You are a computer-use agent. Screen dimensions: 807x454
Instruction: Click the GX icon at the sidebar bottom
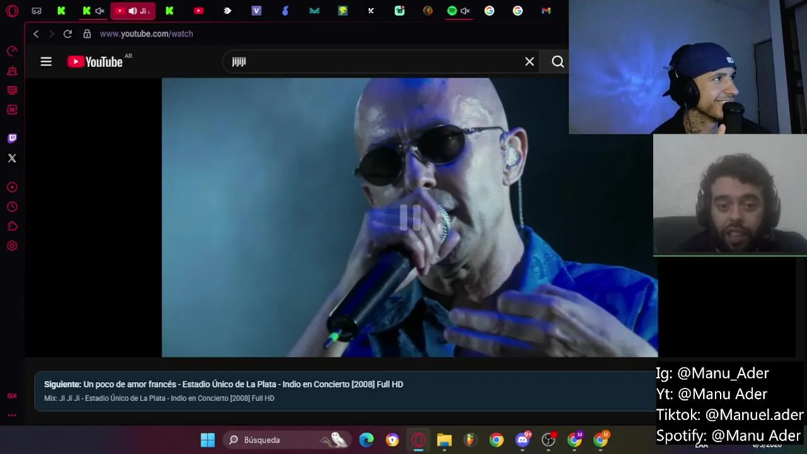(x=12, y=396)
